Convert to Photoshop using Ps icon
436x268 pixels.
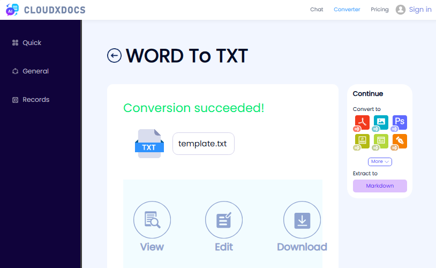click(400, 123)
